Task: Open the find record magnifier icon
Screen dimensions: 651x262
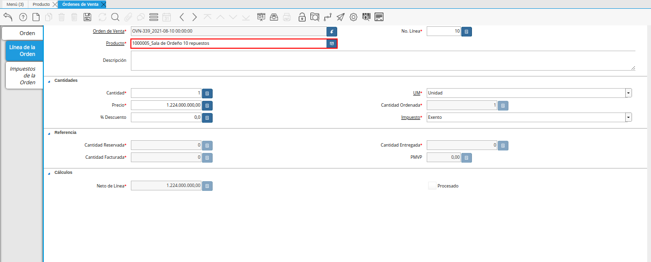Action: tap(115, 17)
